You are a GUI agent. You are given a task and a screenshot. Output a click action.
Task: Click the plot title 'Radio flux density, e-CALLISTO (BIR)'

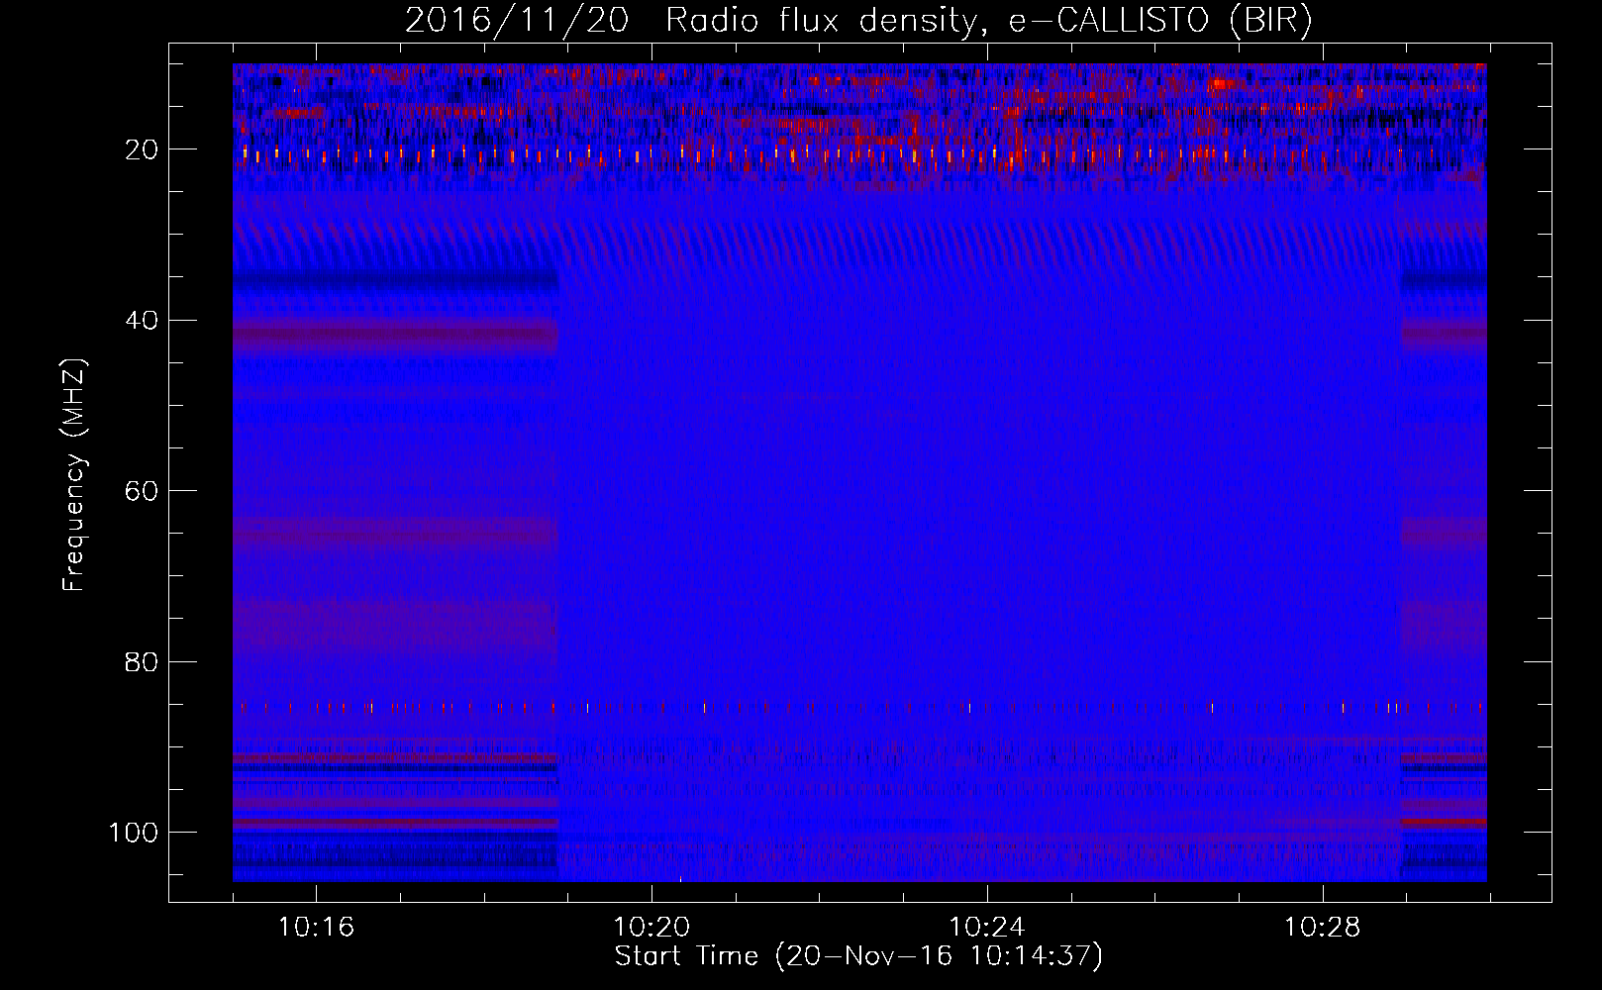point(989,21)
